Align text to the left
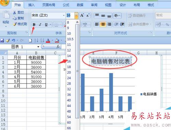 tap(97, 24)
